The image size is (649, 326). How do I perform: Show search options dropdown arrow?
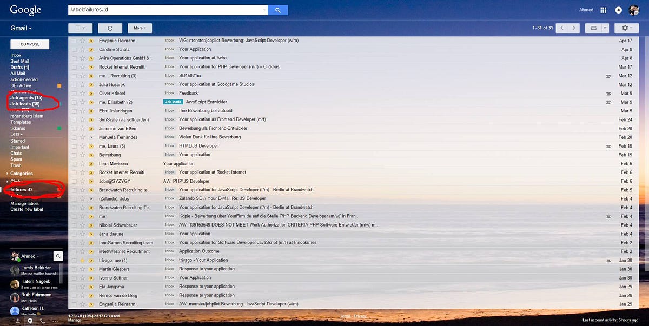[x=264, y=10]
